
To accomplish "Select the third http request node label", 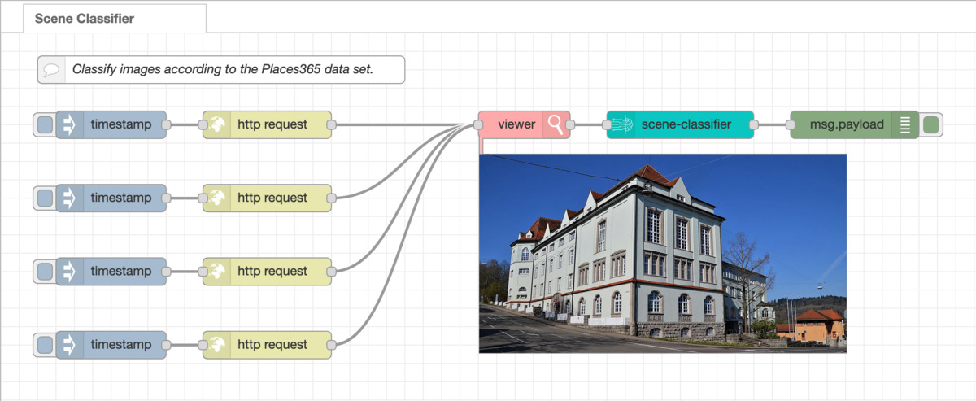I will pyautogui.click(x=272, y=271).
